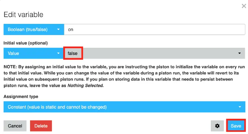Close the Edit variable dialog
The height and width of the screenshot is (134, 248).
coord(243,6)
